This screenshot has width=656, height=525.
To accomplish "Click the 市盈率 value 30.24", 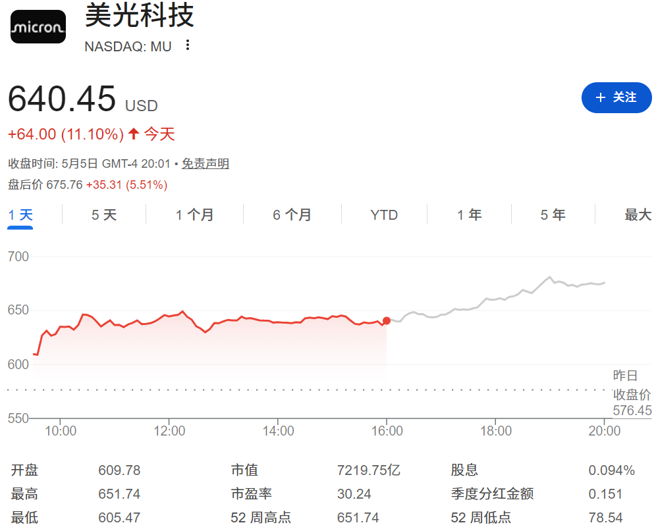I will [354, 494].
